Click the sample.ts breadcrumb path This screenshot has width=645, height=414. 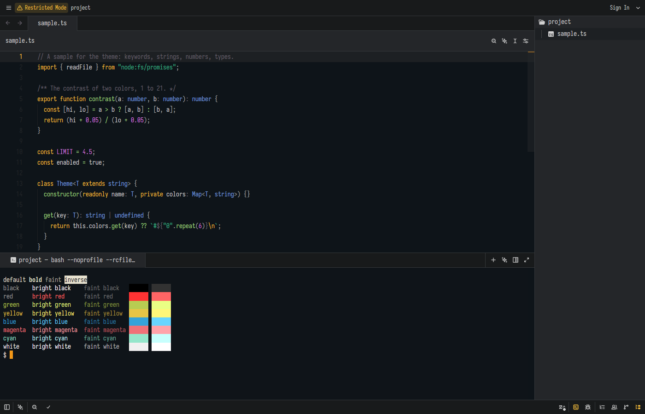[20, 40]
